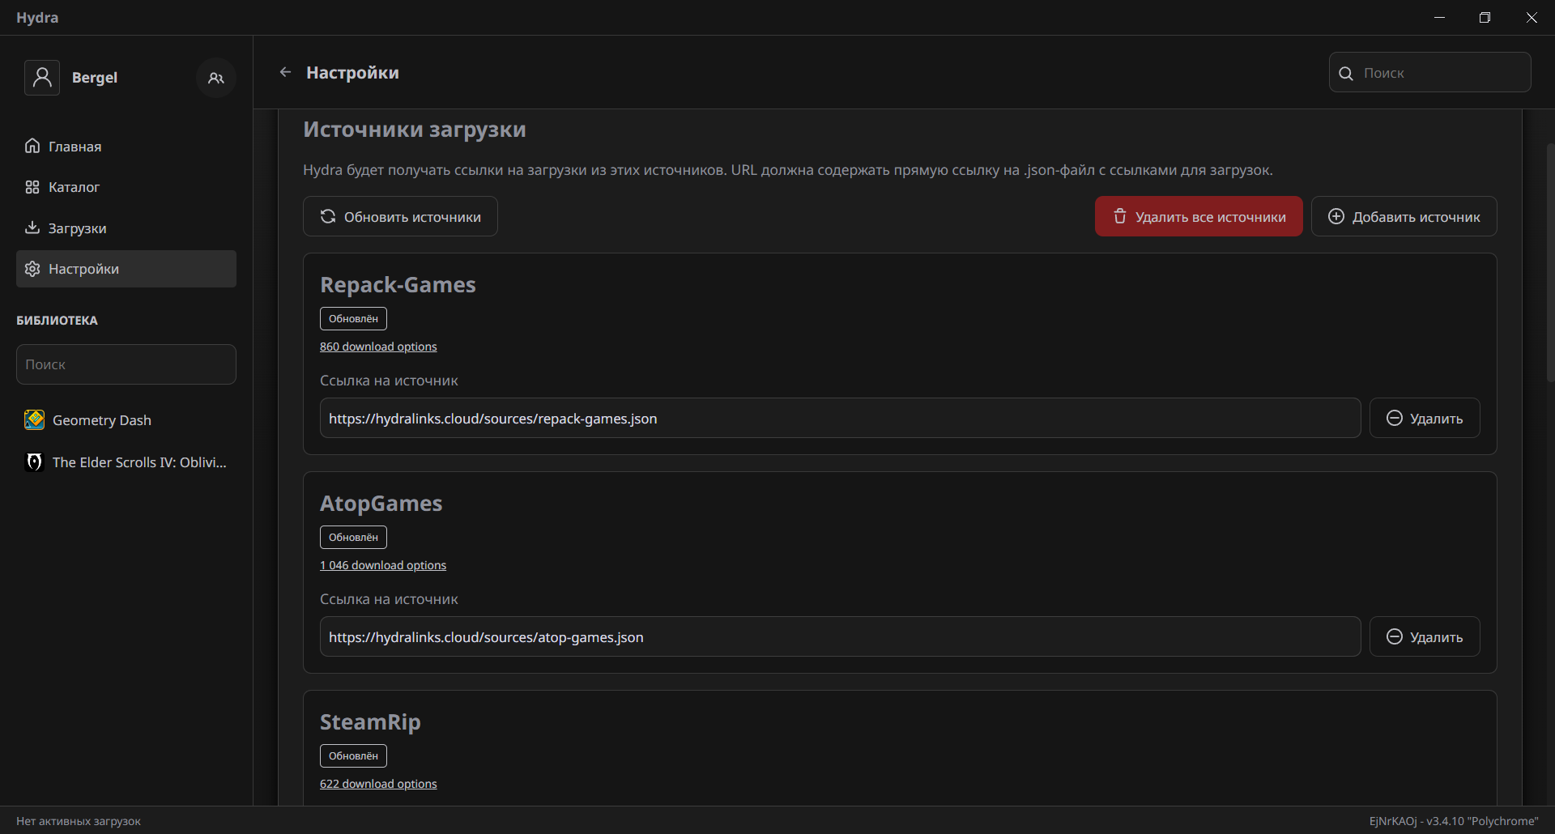Click the magnifier icon in the top search
Viewport: 1555px width, 834px height.
pyautogui.click(x=1346, y=73)
